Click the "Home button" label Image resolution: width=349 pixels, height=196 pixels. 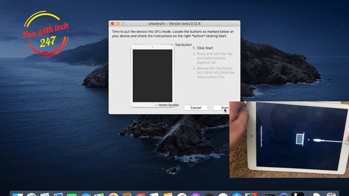pos(169,105)
